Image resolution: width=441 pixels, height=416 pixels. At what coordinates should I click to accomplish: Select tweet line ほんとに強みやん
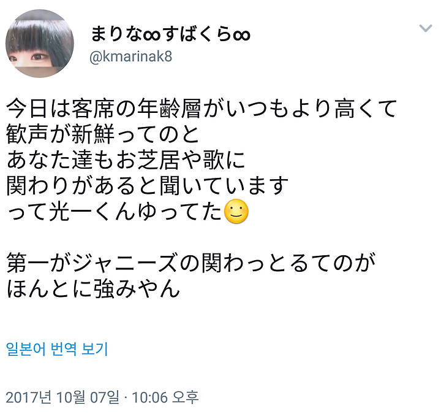93,288
